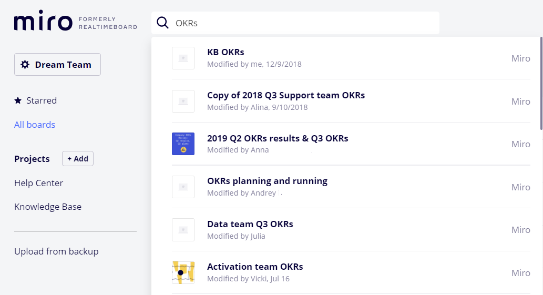Select the OKRs planning and running title

point(267,181)
